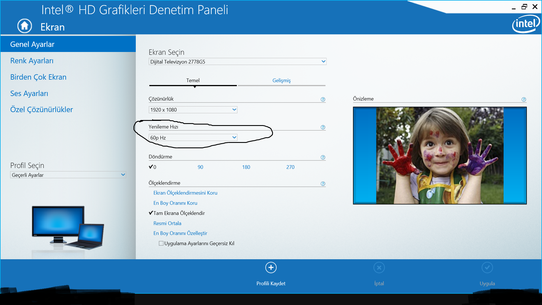The height and width of the screenshot is (305, 542).
Task: Click the help icon beside Yenileme Hızı
Action: tap(323, 127)
